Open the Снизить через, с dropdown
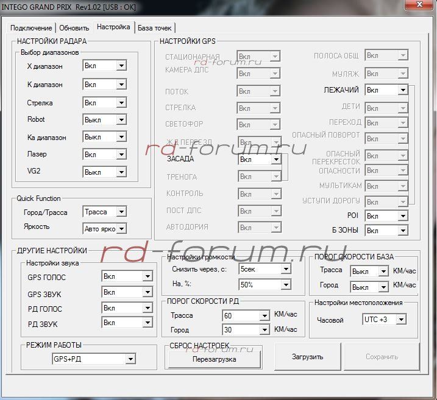The image size is (437, 400). pyautogui.click(x=265, y=269)
